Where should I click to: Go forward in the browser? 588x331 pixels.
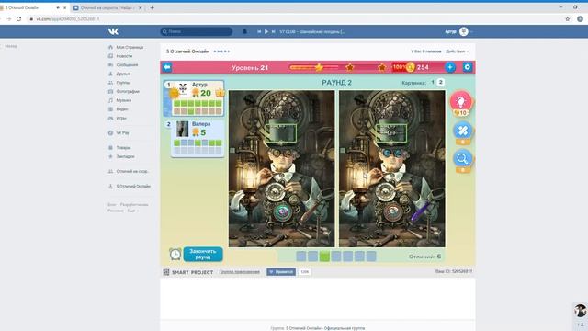pos(8,18)
